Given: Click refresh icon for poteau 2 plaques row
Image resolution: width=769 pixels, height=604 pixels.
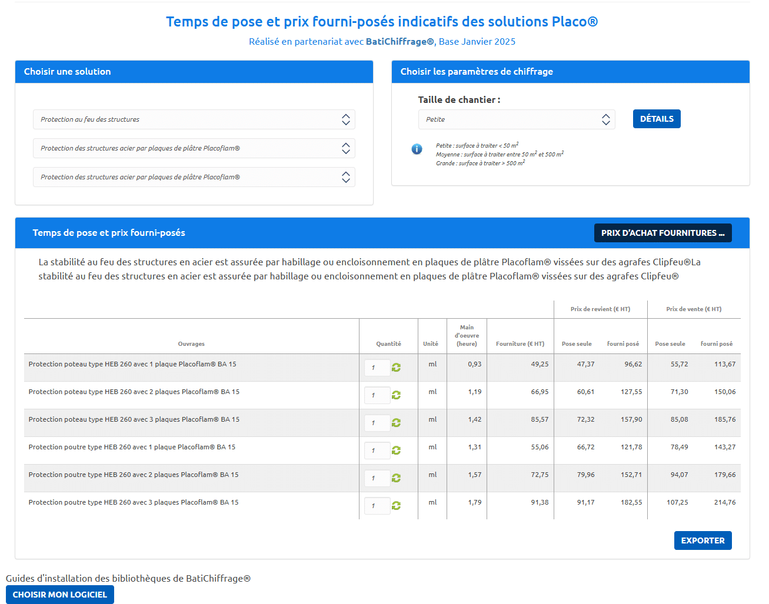Looking at the screenshot, I should [396, 395].
